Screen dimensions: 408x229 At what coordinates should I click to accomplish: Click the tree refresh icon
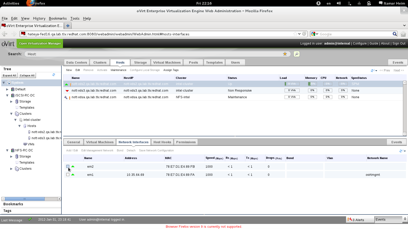click(x=54, y=75)
